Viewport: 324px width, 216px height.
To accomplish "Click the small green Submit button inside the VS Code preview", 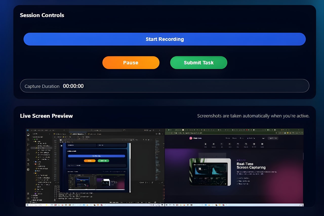I will (x=103, y=161).
